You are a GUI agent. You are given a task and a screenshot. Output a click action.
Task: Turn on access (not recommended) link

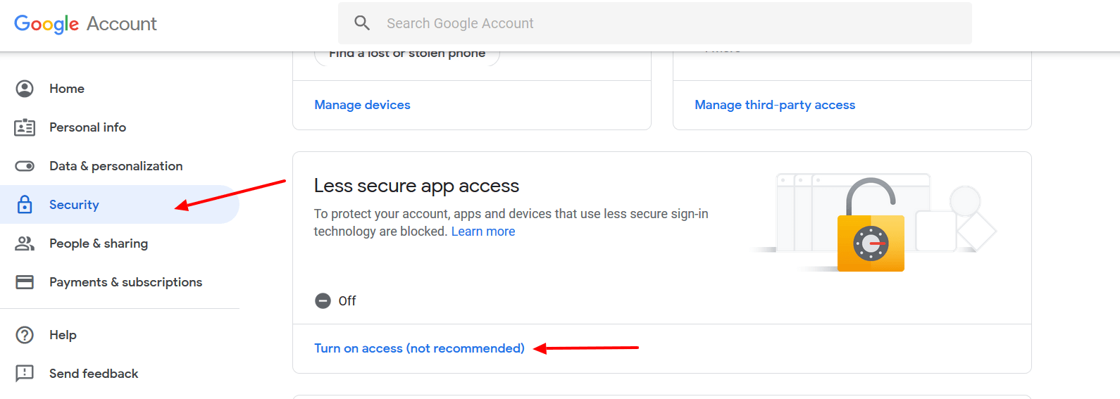419,348
